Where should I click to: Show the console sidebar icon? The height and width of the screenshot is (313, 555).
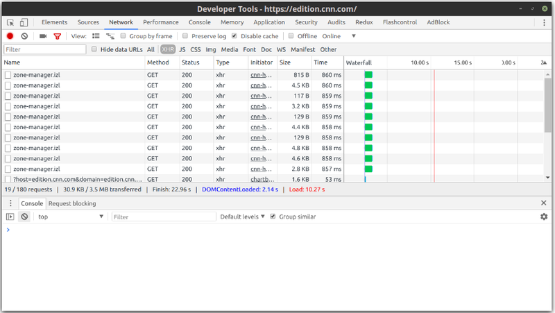[x=10, y=217]
